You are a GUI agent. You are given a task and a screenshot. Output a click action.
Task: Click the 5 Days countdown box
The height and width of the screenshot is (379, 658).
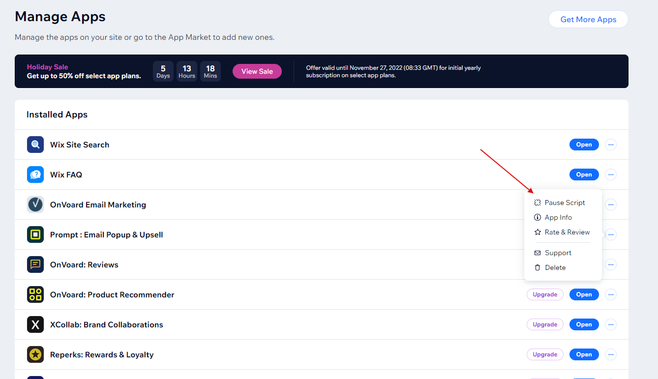[x=163, y=71]
